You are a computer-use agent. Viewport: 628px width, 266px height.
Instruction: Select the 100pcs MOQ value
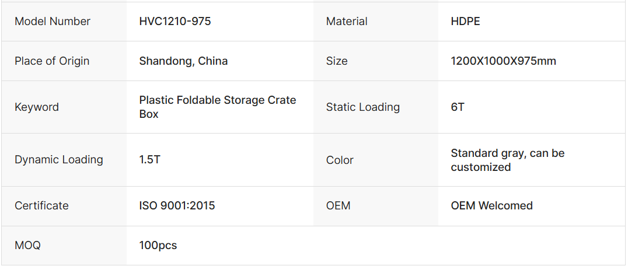click(158, 246)
